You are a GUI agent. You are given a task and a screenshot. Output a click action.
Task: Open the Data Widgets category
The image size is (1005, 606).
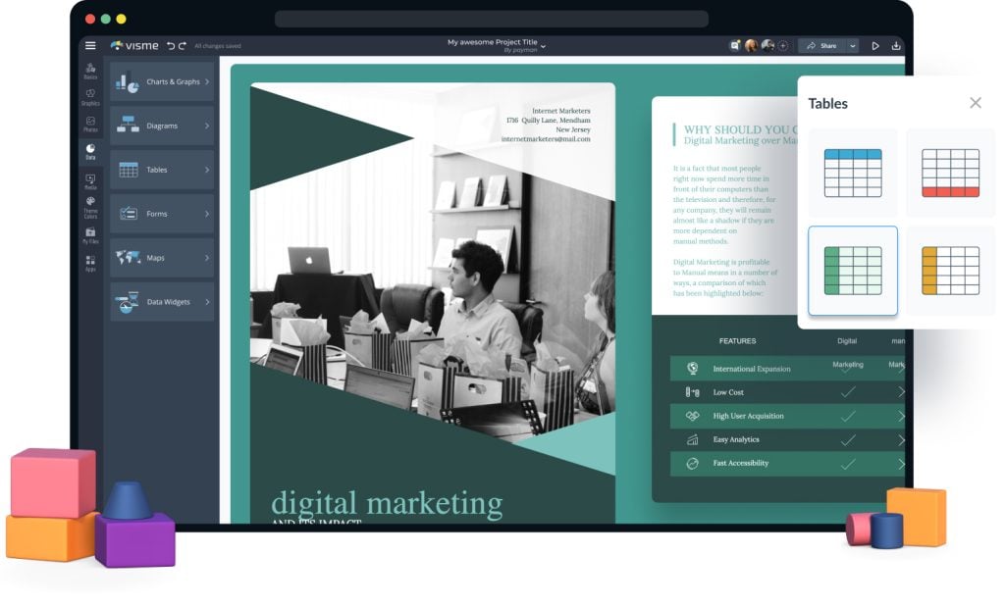[x=162, y=302]
